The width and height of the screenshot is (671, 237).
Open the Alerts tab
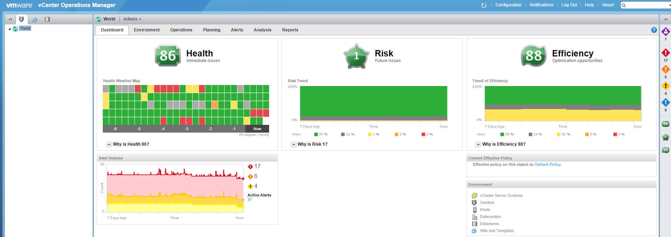(237, 30)
